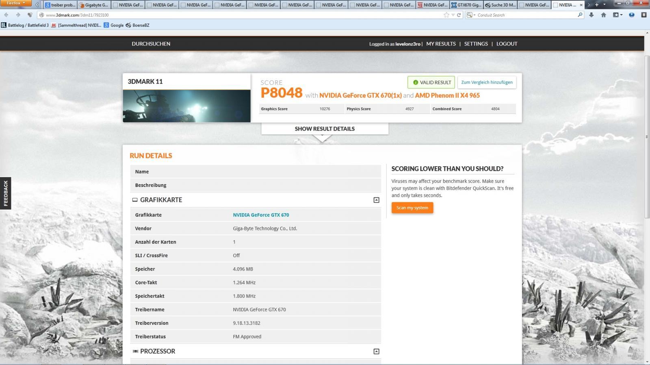Open the Bookmarks menu toolbar icon
The image size is (650, 365).
[x=617, y=15]
